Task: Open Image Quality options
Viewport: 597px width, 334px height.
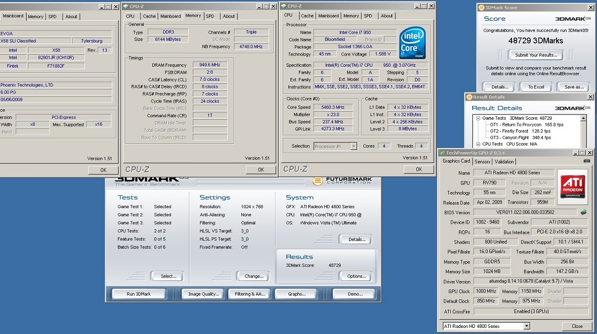Action: (x=203, y=294)
